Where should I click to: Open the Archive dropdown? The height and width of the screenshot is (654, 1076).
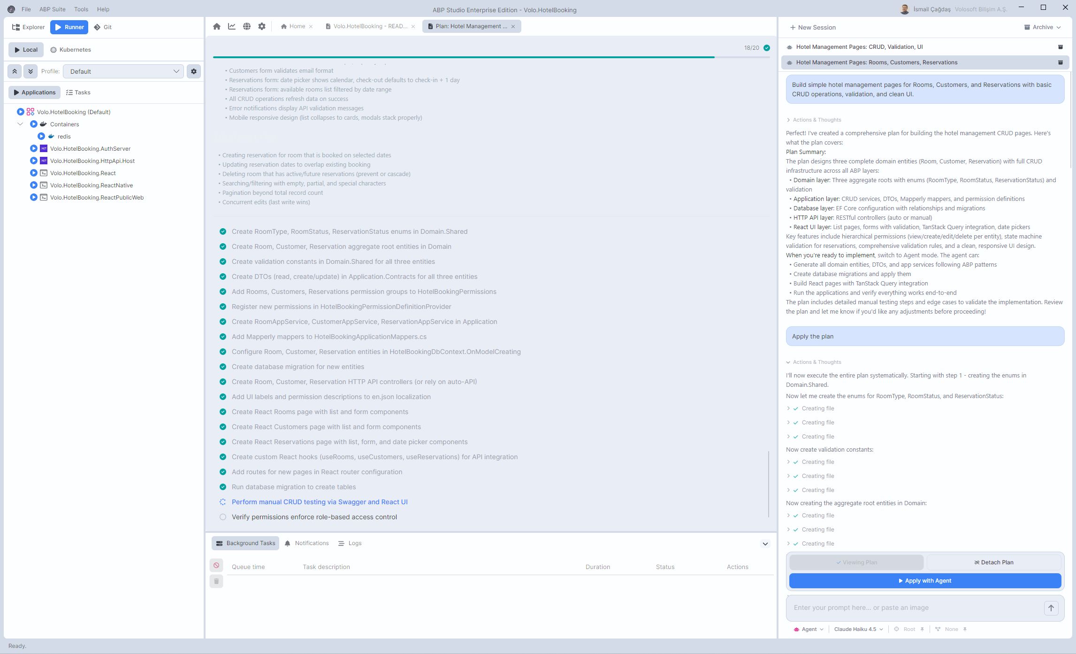[1042, 27]
